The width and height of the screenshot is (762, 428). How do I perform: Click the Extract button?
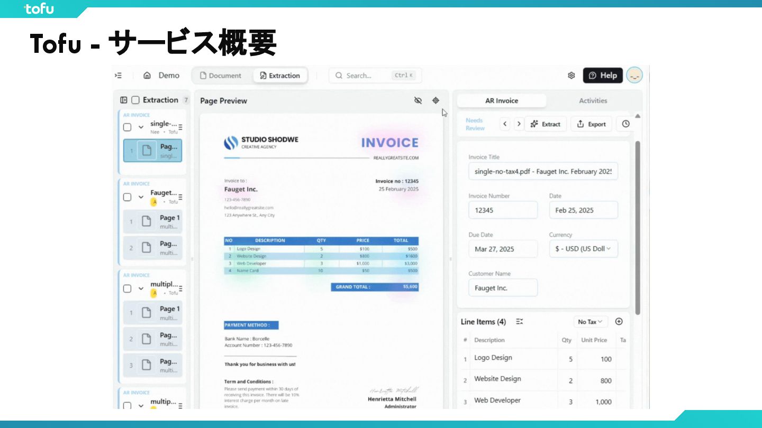546,124
